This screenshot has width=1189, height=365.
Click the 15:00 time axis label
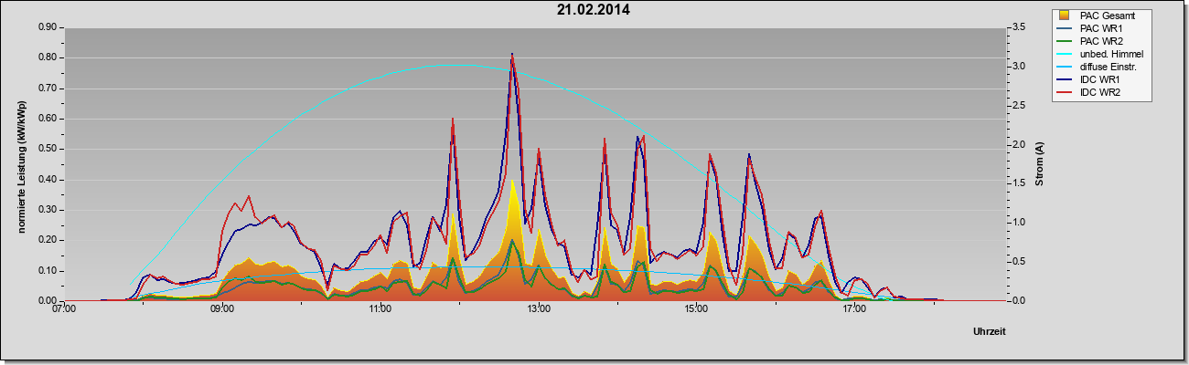tap(696, 310)
